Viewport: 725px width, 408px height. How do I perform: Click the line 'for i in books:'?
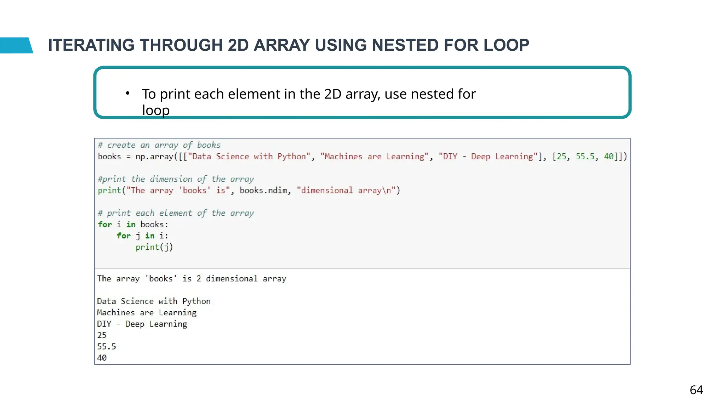(133, 225)
